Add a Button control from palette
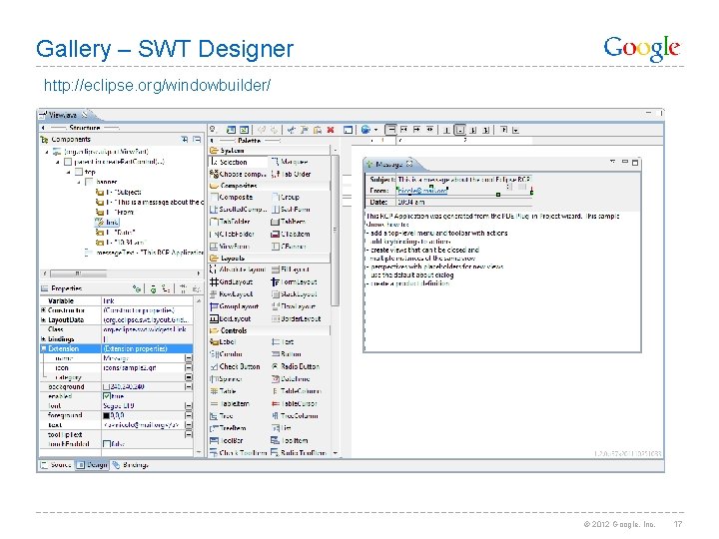Screen dimensions: 719x539 pyautogui.click(x=287, y=354)
